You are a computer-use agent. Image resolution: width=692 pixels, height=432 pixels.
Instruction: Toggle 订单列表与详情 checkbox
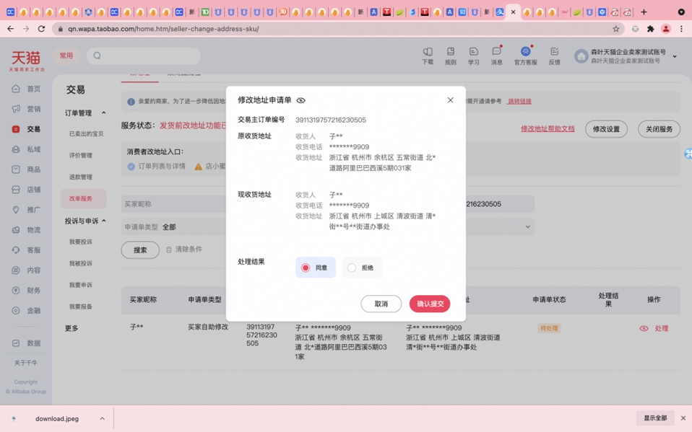pos(131,166)
